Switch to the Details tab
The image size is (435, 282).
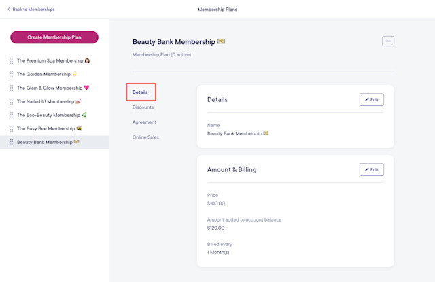pyautogui.click(x=140, y=92)
